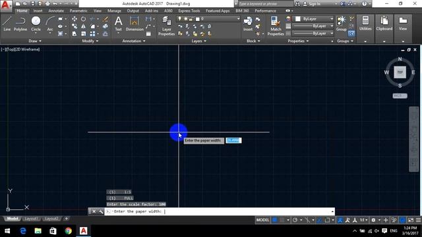Open the Insert block tool
The width and height of the screenshot is (422, 237).
pyautogui.click(x=248, y=24)
